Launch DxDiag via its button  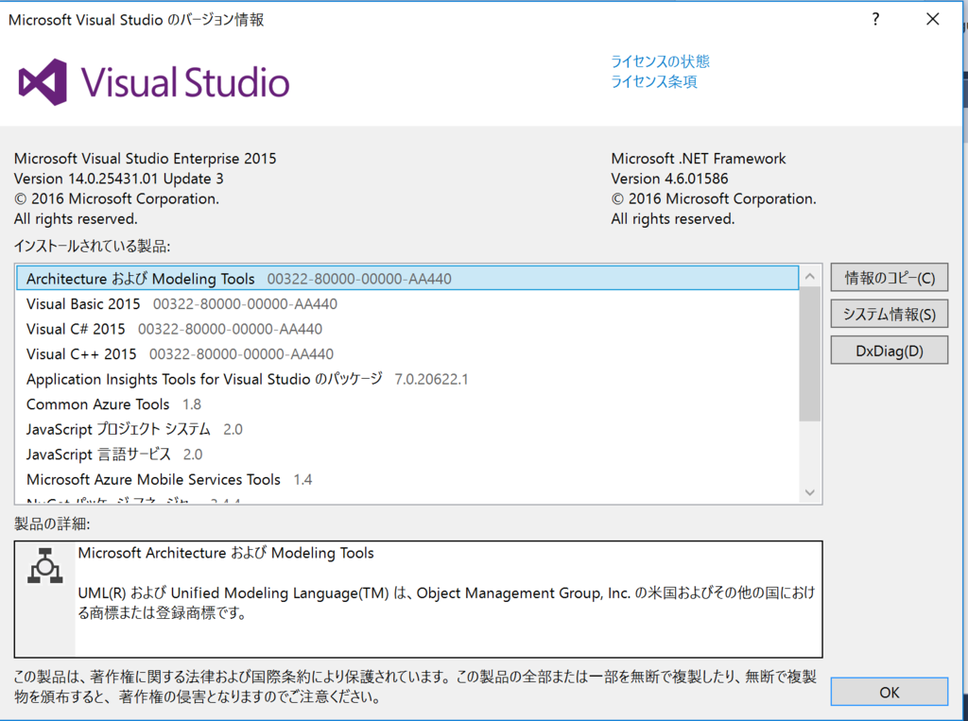(x=889, y=350)
